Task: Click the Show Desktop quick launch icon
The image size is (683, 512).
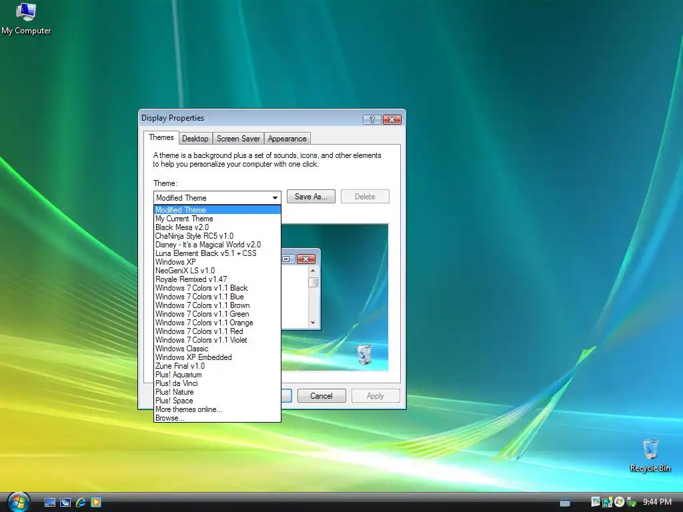Action: [50, 503]
